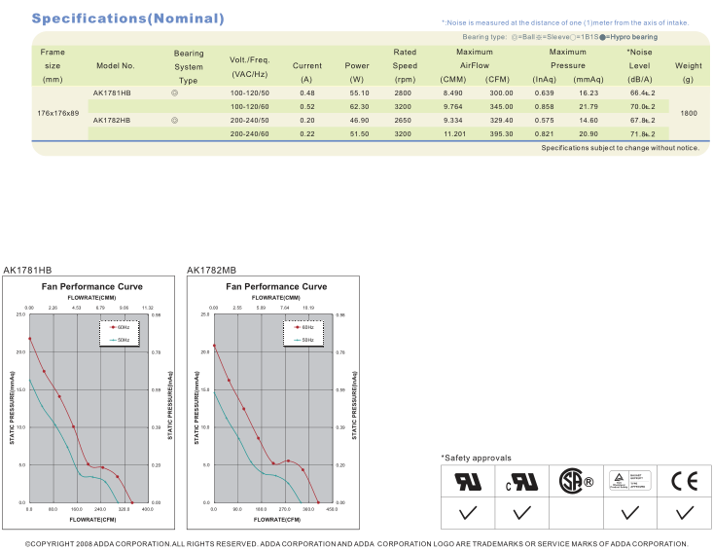The width and height of the screenshot is (713, 551).
Task: Click the 50Hz legend entry in AK1782MB chart
Action: click(303, 340)
